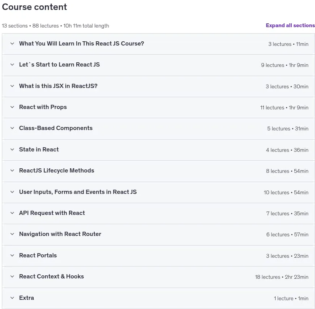Image resolution: width=315 pixels, height=309 pixels.
Task: Click the 11 lectures 1hr 9min summary
Action: click(284, 107)
